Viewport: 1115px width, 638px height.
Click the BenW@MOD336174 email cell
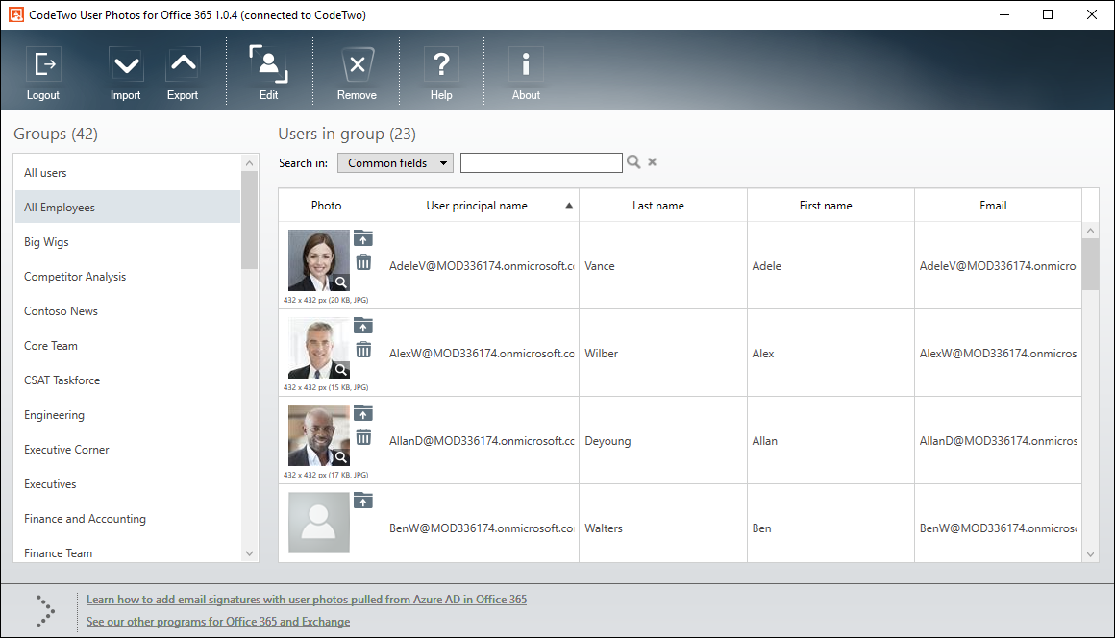click(998, 526)
